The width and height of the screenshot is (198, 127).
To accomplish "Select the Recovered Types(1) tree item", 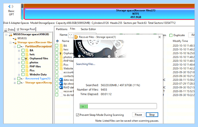I will [38, 78].
